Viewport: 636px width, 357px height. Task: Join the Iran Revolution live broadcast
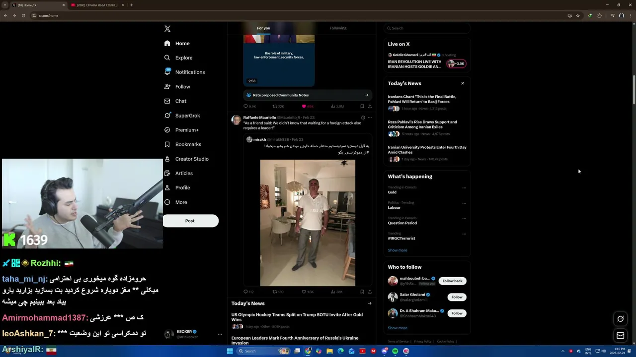click(427, 61)
